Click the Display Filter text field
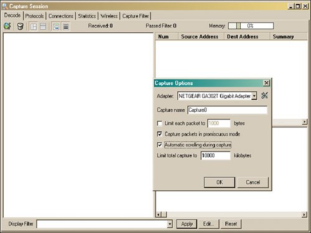Viewport: 311px width, 233px height. click(102, 224)
